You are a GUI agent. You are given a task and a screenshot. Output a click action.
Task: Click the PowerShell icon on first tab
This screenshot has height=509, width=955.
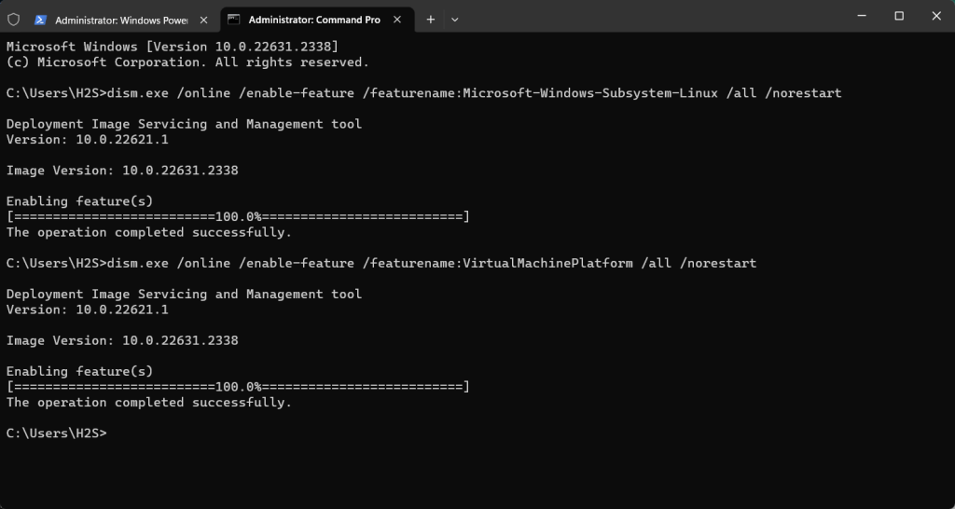[40, 20]
